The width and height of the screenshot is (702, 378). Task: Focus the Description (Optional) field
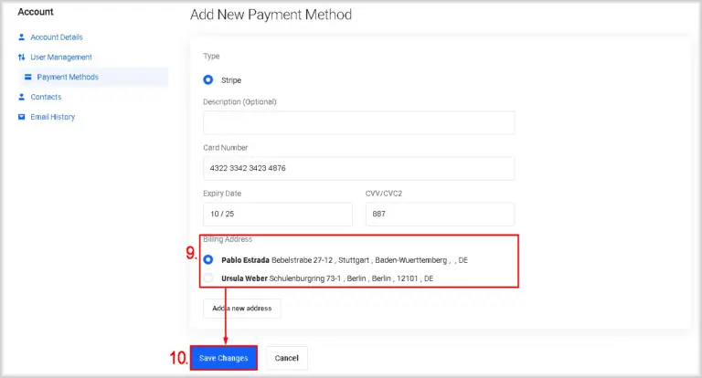tap(358, 122)
